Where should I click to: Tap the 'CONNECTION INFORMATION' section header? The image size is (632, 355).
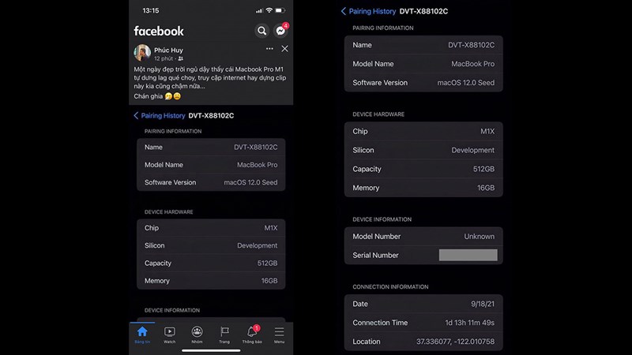point(390,287)
